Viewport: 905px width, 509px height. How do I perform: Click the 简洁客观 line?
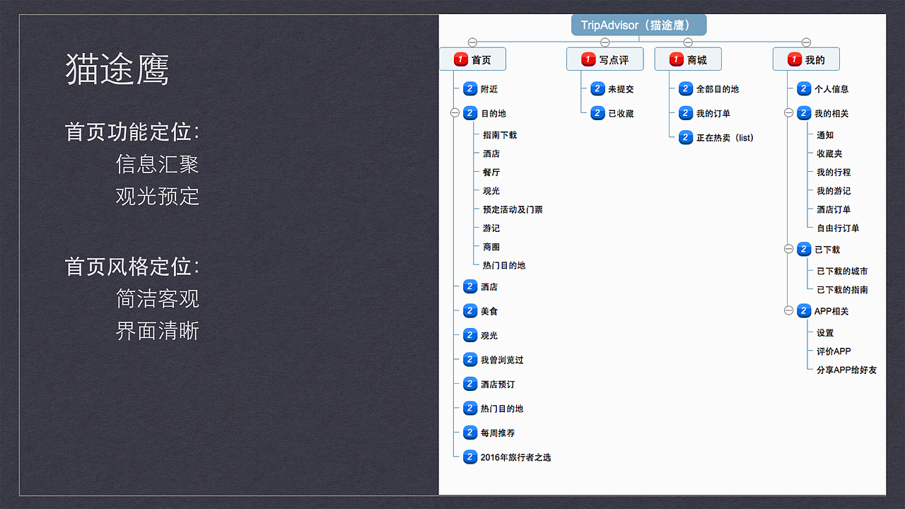(x=158, y=299)
